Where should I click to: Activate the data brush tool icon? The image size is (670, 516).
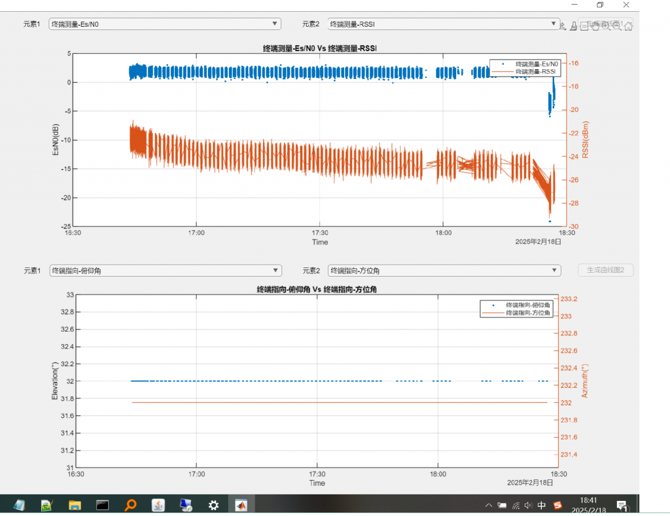coord(573,26)
